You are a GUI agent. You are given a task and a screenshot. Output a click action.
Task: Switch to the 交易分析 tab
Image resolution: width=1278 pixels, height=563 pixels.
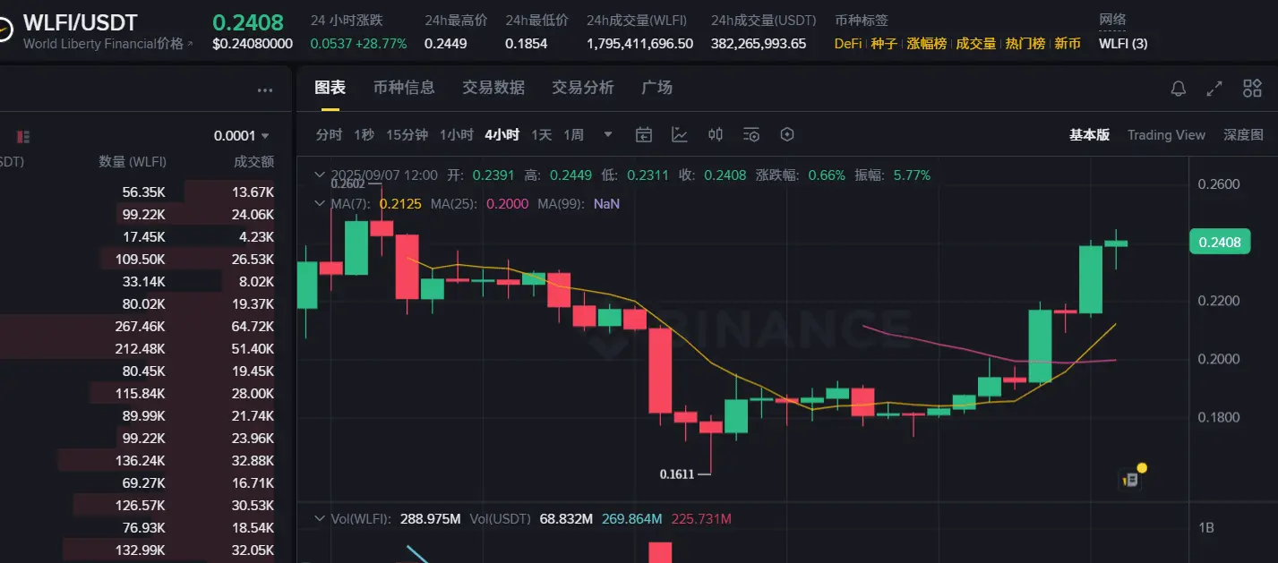pos(583,88)
